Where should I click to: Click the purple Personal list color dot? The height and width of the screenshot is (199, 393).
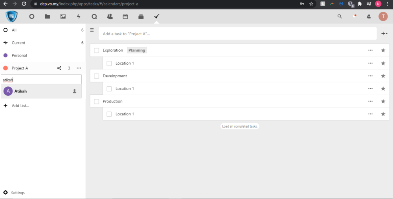point(6,55)
